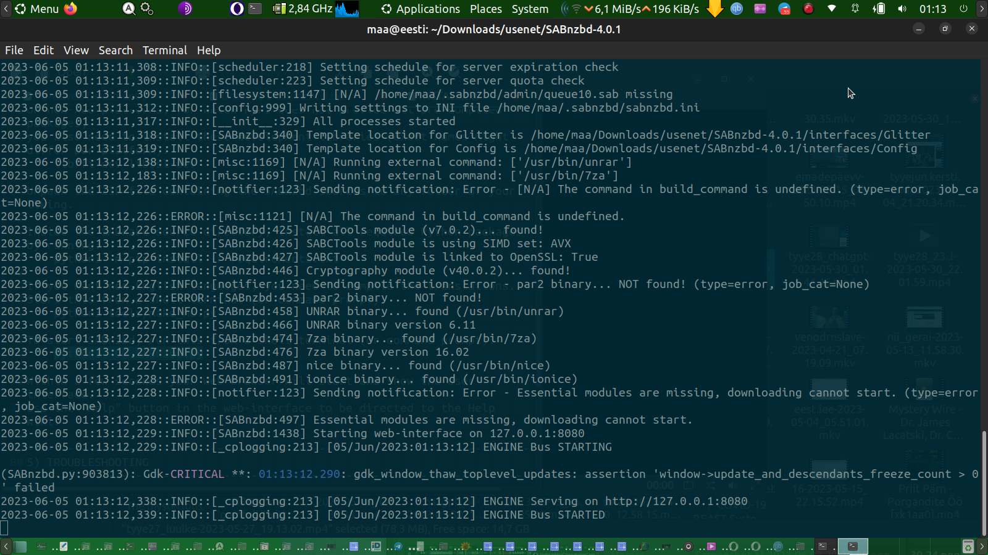This screenshot has width=988, height=555.
Task: Open the Places menu
Action: [x=486, y=9]
